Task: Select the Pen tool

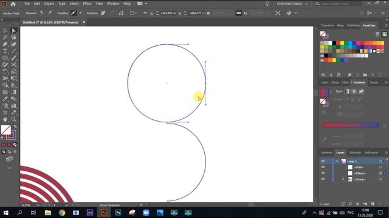Action: pos(5,44)
